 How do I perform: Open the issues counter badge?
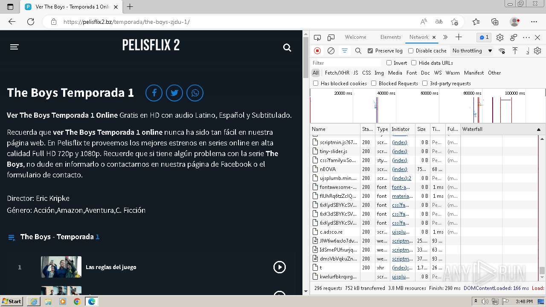tap(484, 37)
